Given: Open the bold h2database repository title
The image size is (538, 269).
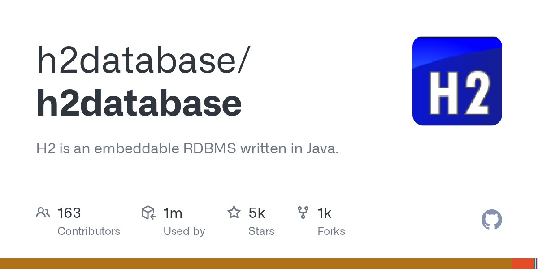Looking at the screenshot, I should pyautogui.click(x=139, y=103).
